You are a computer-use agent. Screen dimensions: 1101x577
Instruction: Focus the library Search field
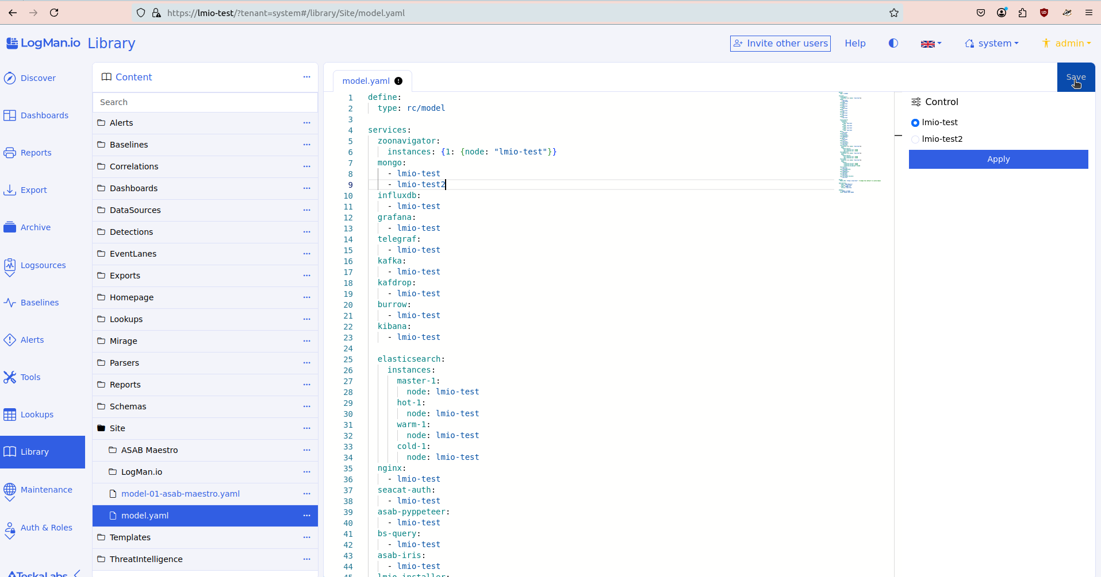(205, 102)
